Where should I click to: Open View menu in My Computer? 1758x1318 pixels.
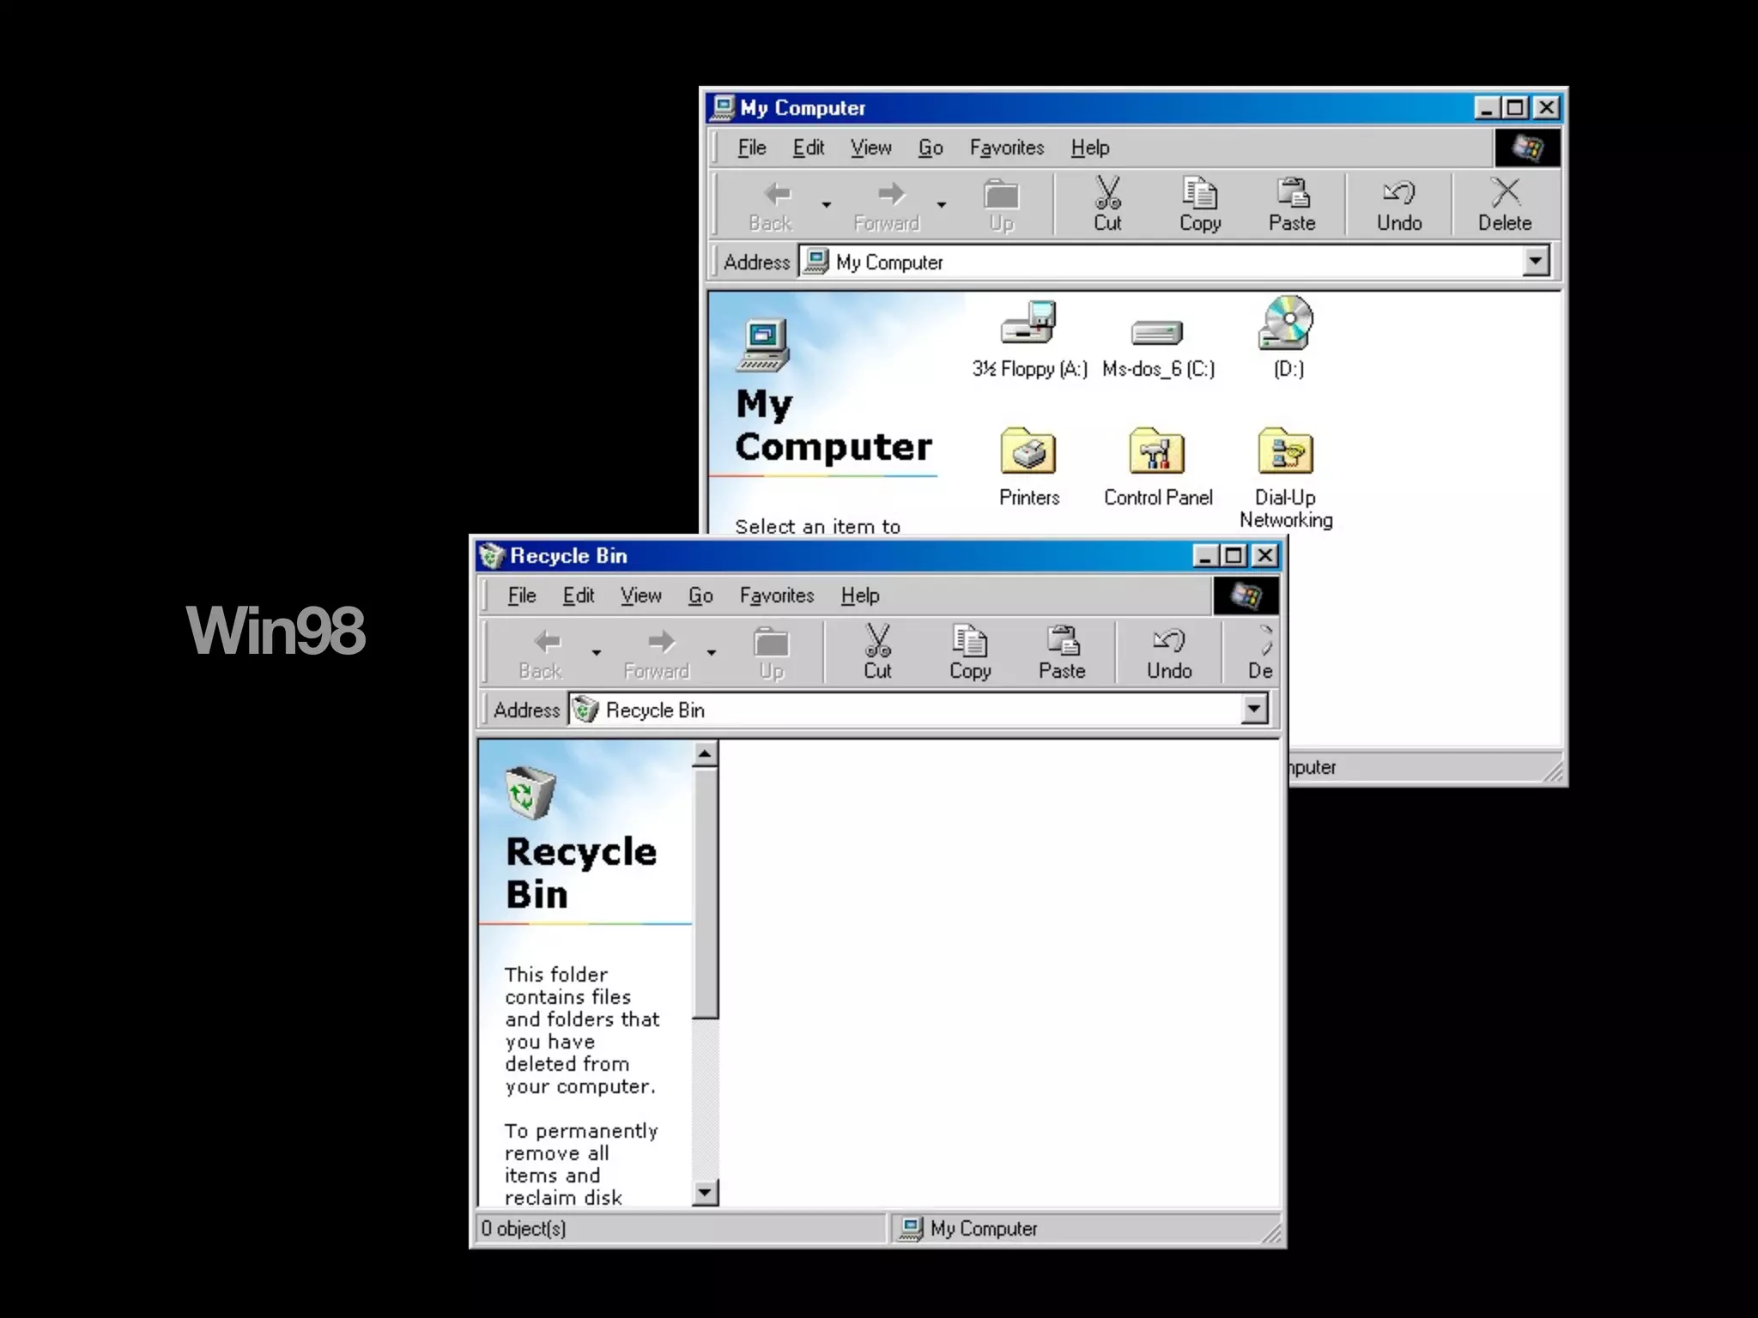pyautogui.click(x=871, y=148)
